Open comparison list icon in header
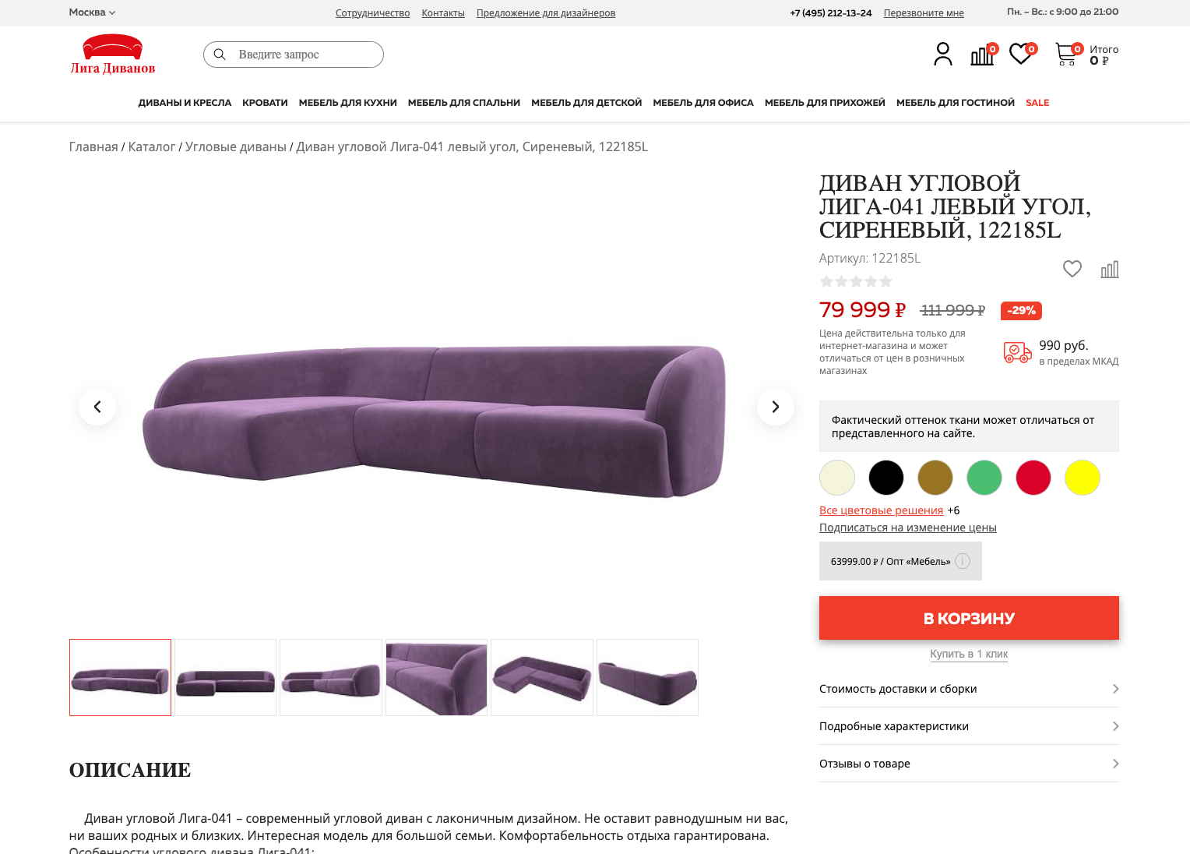Image resolution: width=1190 pixels, height=854 pixels. [x=983, y=54]
